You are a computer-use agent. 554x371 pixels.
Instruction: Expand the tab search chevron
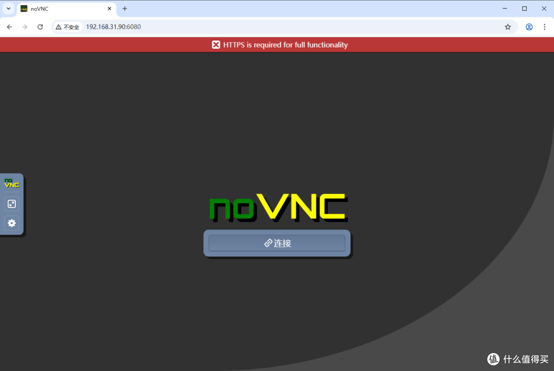pyautogui.click(x=8, y=9)
